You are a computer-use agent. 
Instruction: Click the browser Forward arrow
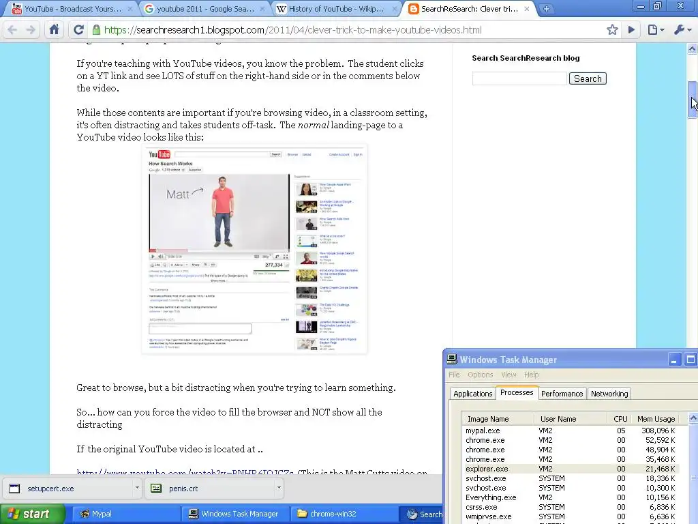pyautogui.click(x=31, y=30)
